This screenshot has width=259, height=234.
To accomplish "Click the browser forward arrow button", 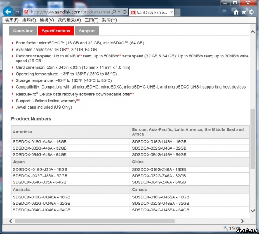I will tap(17, 12).
